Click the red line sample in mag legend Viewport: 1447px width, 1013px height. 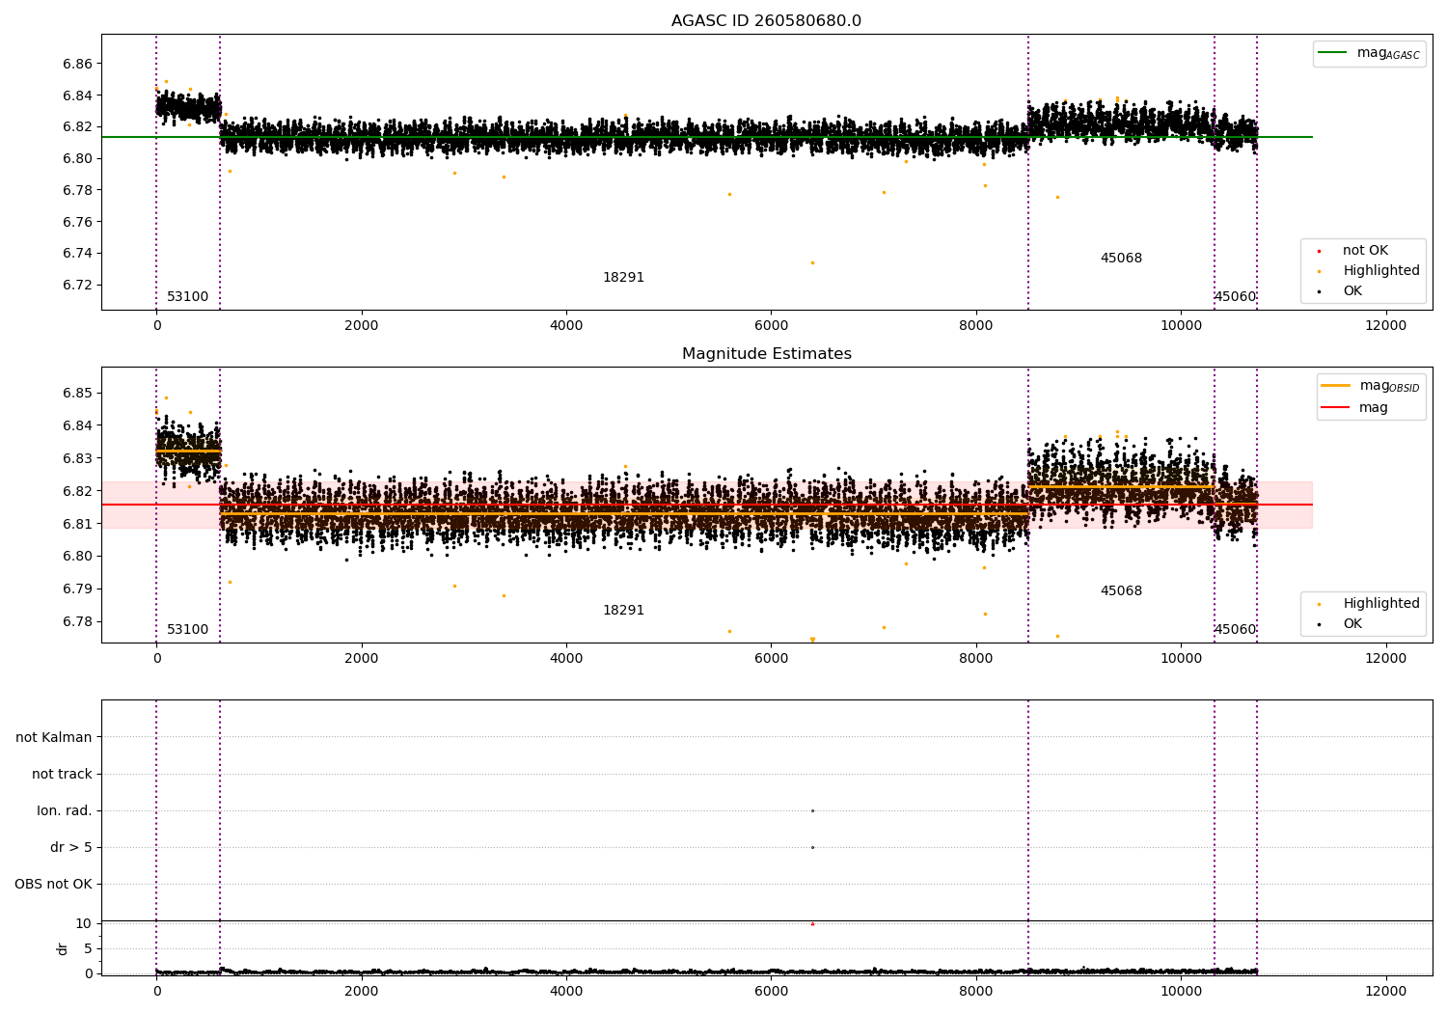(x=1336, y=407)
